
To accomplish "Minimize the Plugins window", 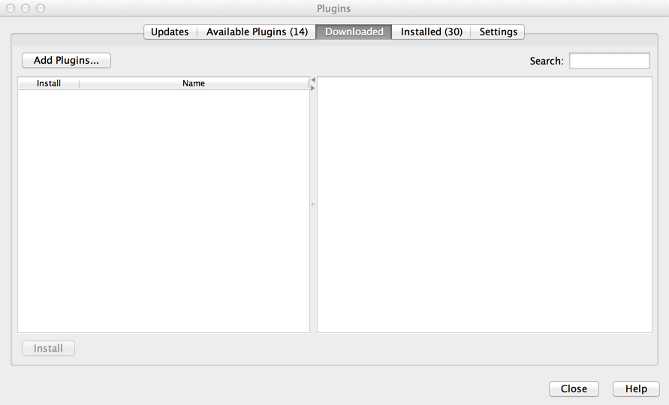I will pos(26,8).
